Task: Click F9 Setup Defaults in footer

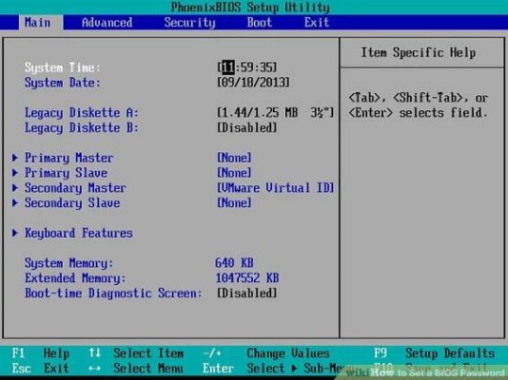Action: 435,353
